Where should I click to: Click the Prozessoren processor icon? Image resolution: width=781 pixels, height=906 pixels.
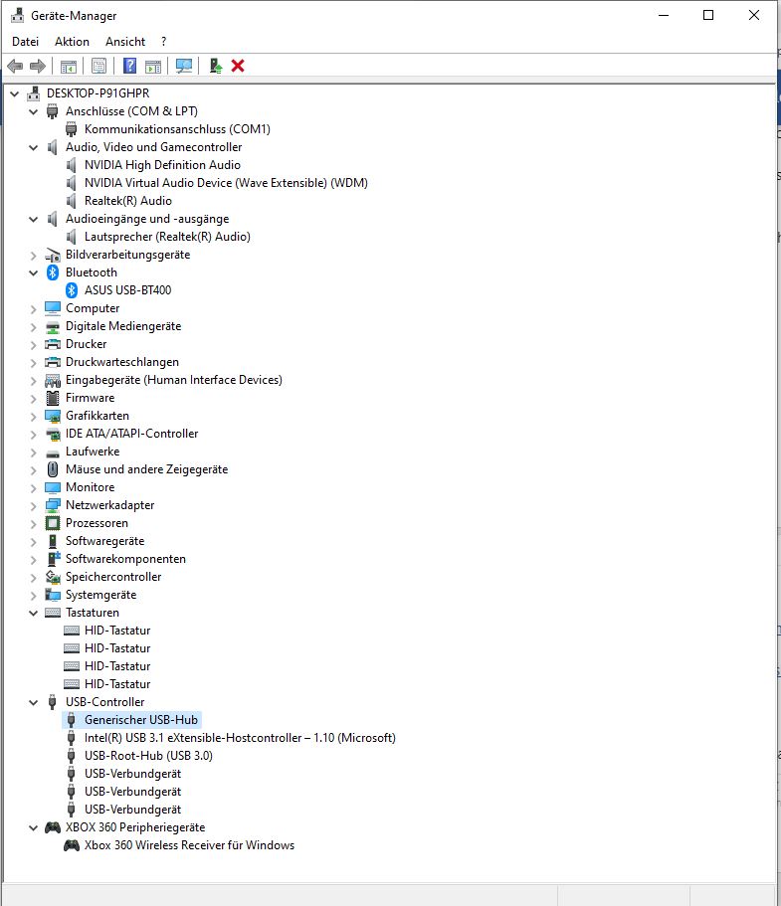(x=53, y=523)
